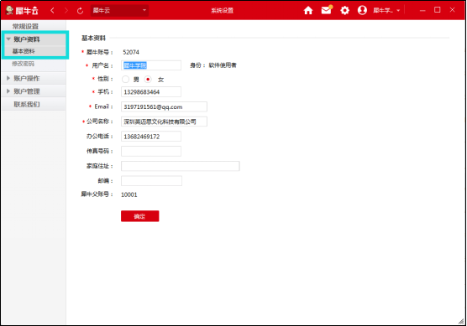Click the home icon in title bar
Image resolution: width=467 pixels, height=326 pixels.
308,10
